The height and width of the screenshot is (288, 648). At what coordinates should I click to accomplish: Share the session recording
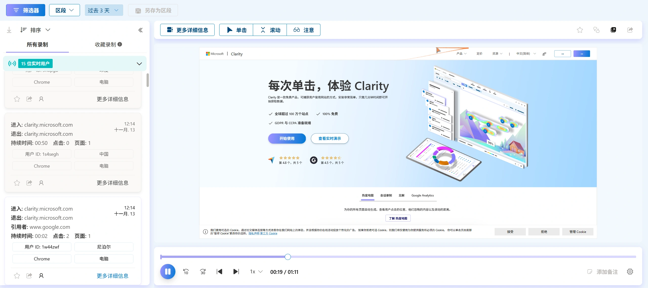630,30
